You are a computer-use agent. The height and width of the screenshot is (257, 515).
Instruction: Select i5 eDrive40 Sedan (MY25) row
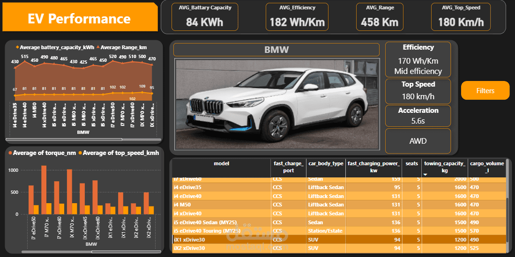click(339, 222)
